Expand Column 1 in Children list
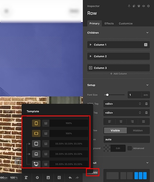The width and height of the screenshot is (154, 182). pyautogui.click(x=91, y=45)
